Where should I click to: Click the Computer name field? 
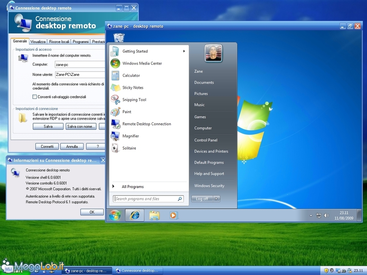click(x=80, y=65)
